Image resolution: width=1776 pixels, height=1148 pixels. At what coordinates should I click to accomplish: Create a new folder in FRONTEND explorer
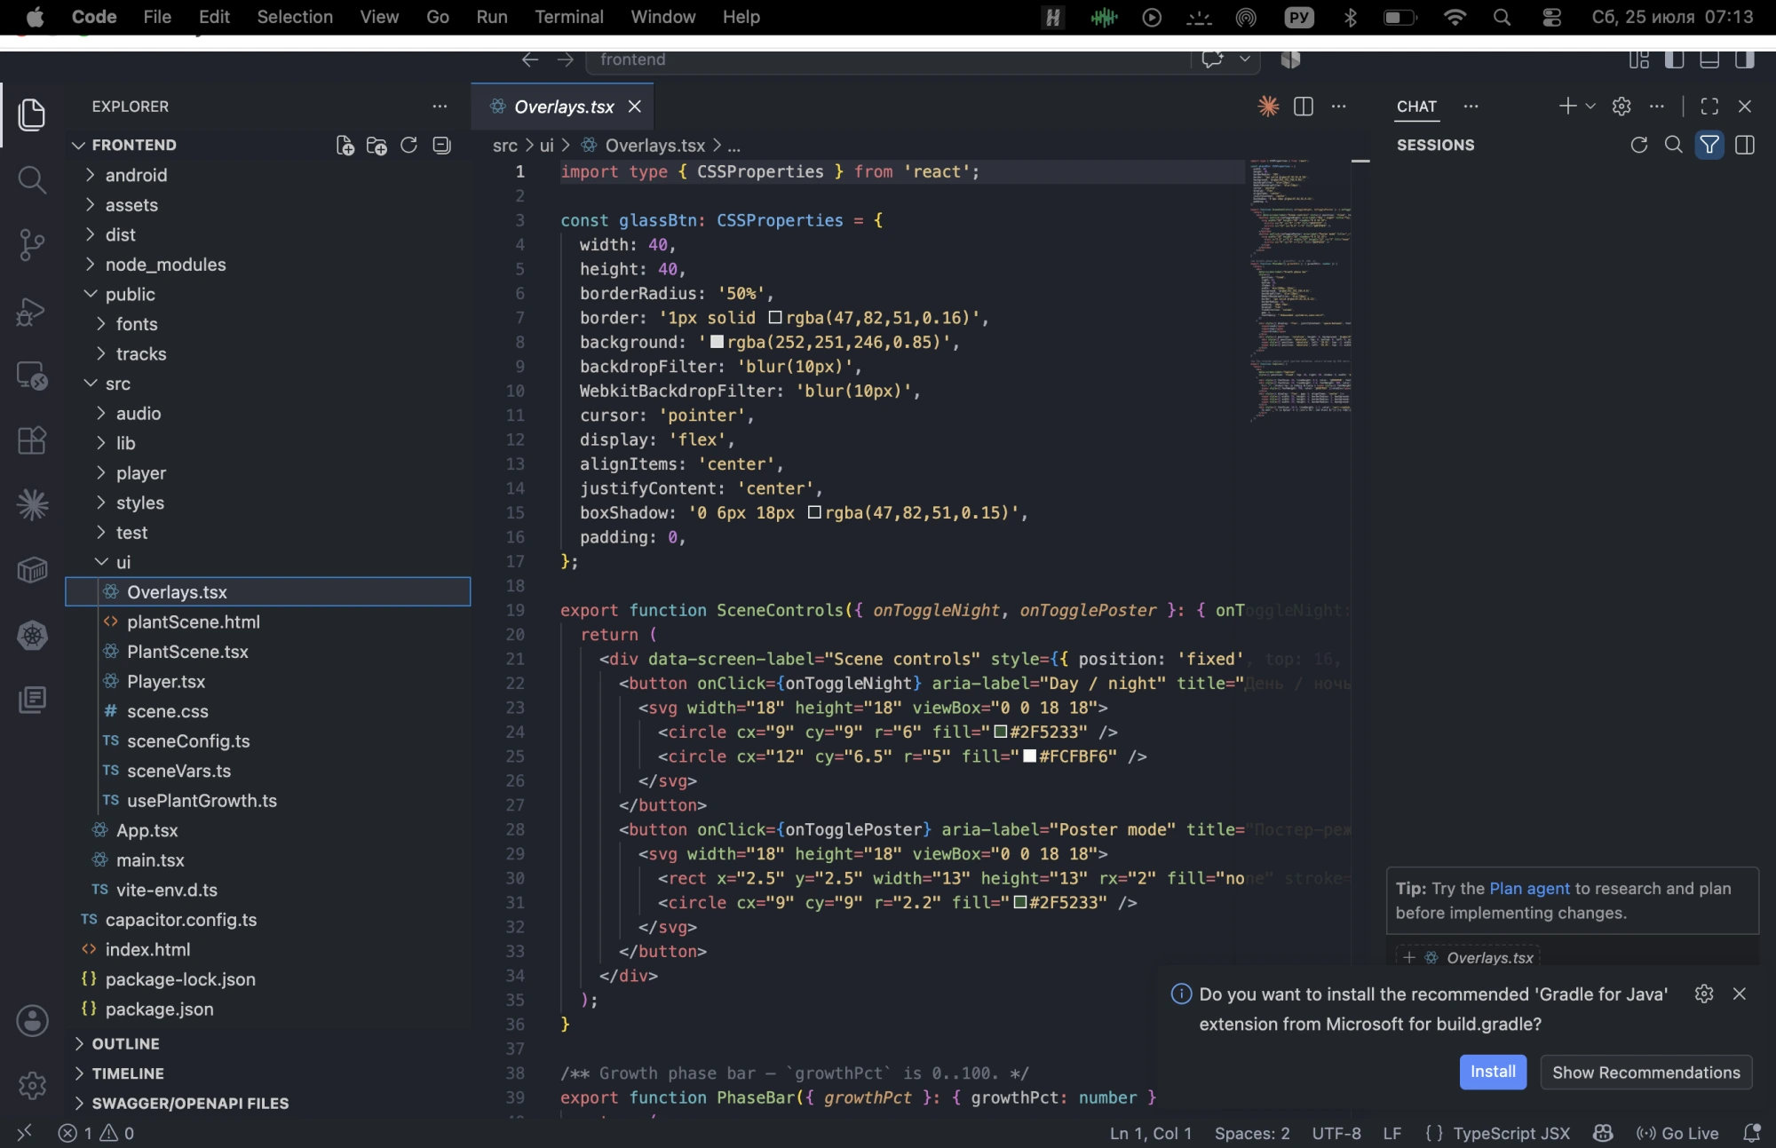pos(377,145)
